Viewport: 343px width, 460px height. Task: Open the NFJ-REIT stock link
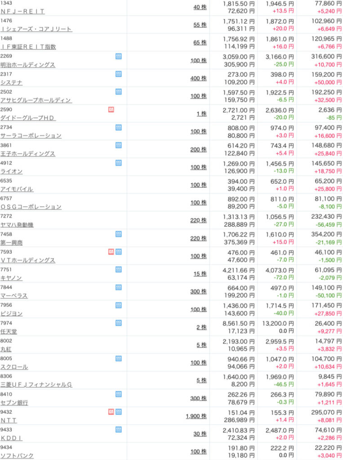point(22,11)
